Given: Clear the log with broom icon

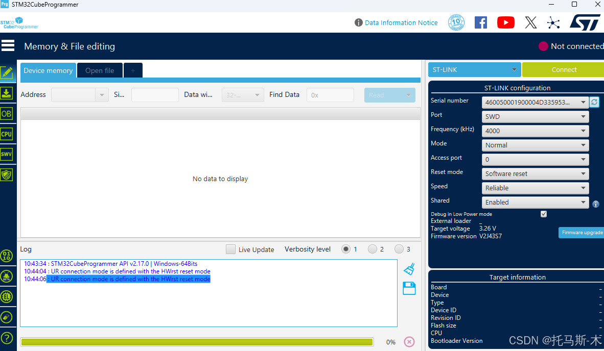Looking at the screenshot, I should click(409, 269).
